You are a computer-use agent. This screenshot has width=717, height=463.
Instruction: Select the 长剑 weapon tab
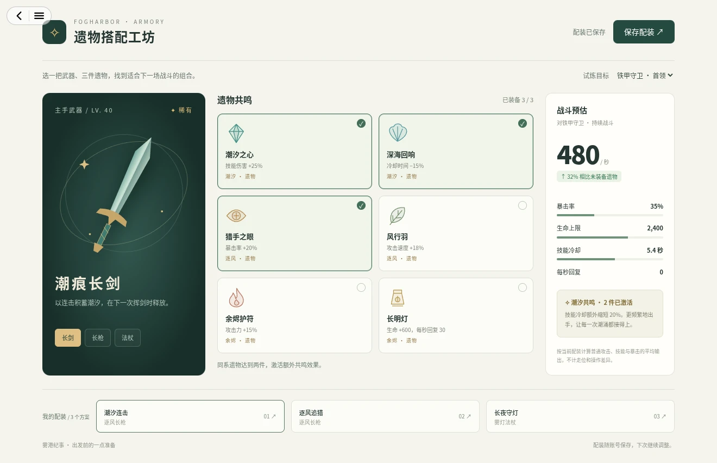pyautogui.click(x=68, y=337)
